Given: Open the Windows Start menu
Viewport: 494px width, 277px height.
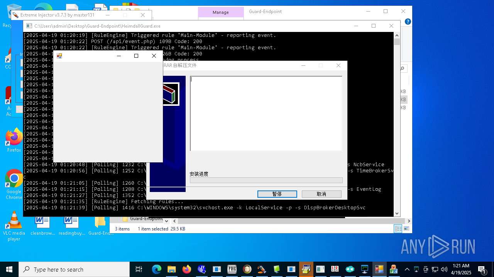Looking at the screenshot, I should (x=9, y=269).
